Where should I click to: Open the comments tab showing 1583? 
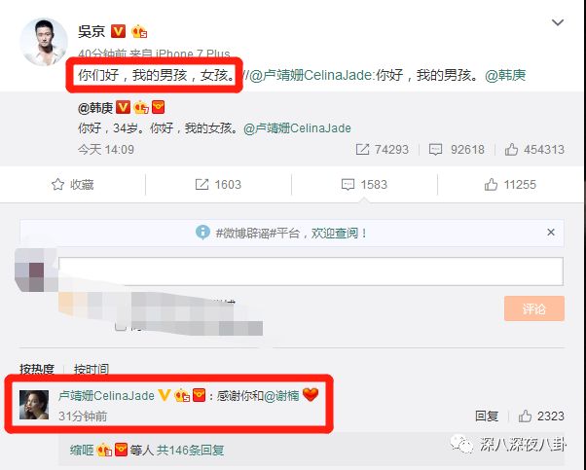coord(364,184)
